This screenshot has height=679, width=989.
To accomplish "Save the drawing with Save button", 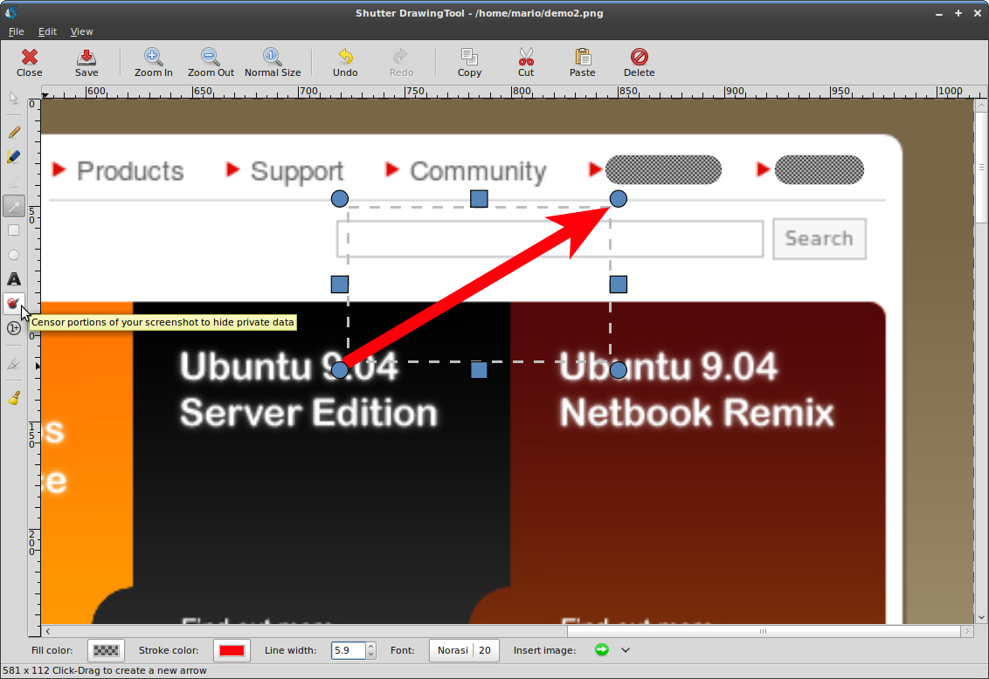I will point(86,63).
